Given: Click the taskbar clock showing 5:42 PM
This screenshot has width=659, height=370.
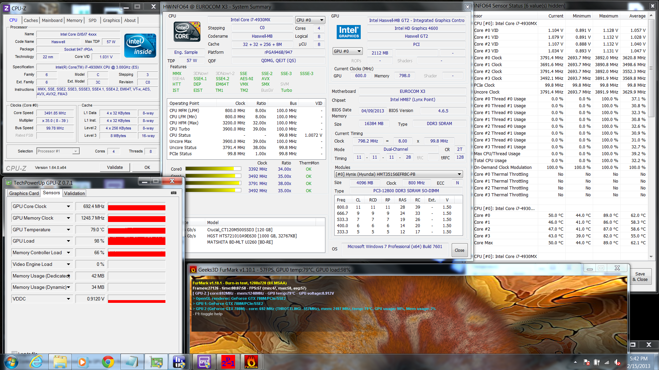Looking at the screenshot, I should click(x=638, y=359).
